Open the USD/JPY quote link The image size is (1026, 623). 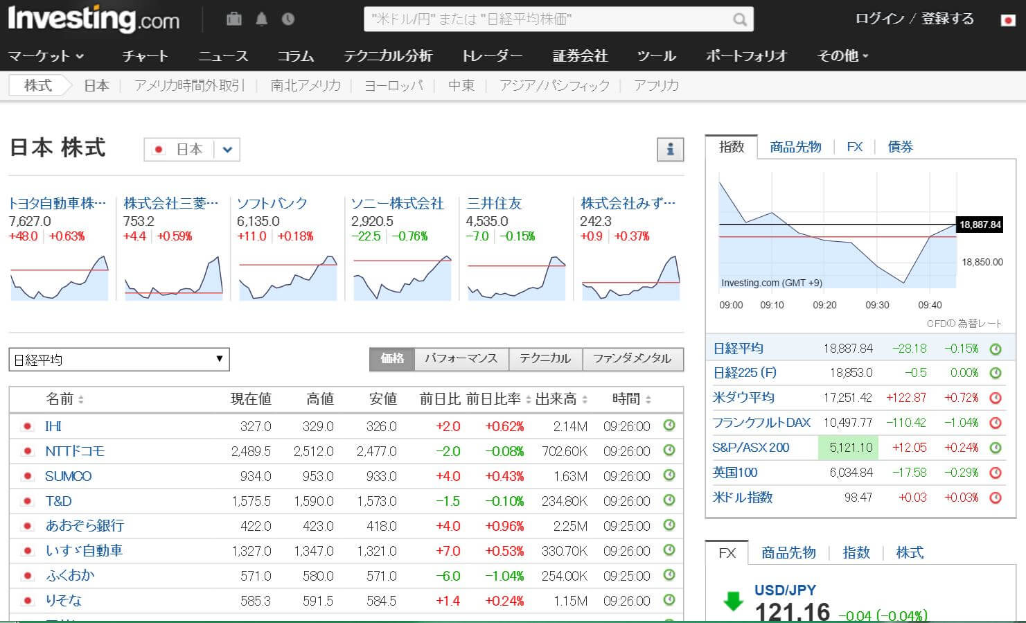(x=785, y=590)
